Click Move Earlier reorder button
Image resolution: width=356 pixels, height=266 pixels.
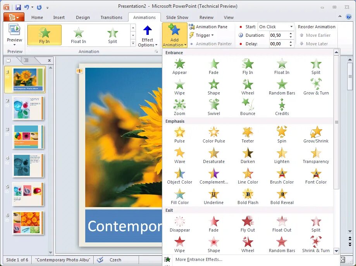click(315, 35)
